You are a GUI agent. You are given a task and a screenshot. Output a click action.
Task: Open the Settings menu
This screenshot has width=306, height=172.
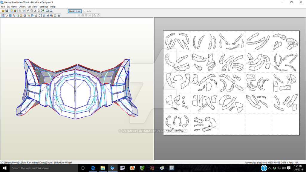pos(44,7)
